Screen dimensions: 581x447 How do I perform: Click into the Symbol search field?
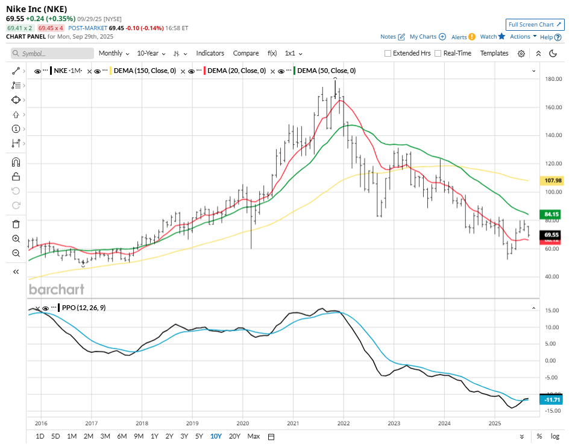coord(52,54)
